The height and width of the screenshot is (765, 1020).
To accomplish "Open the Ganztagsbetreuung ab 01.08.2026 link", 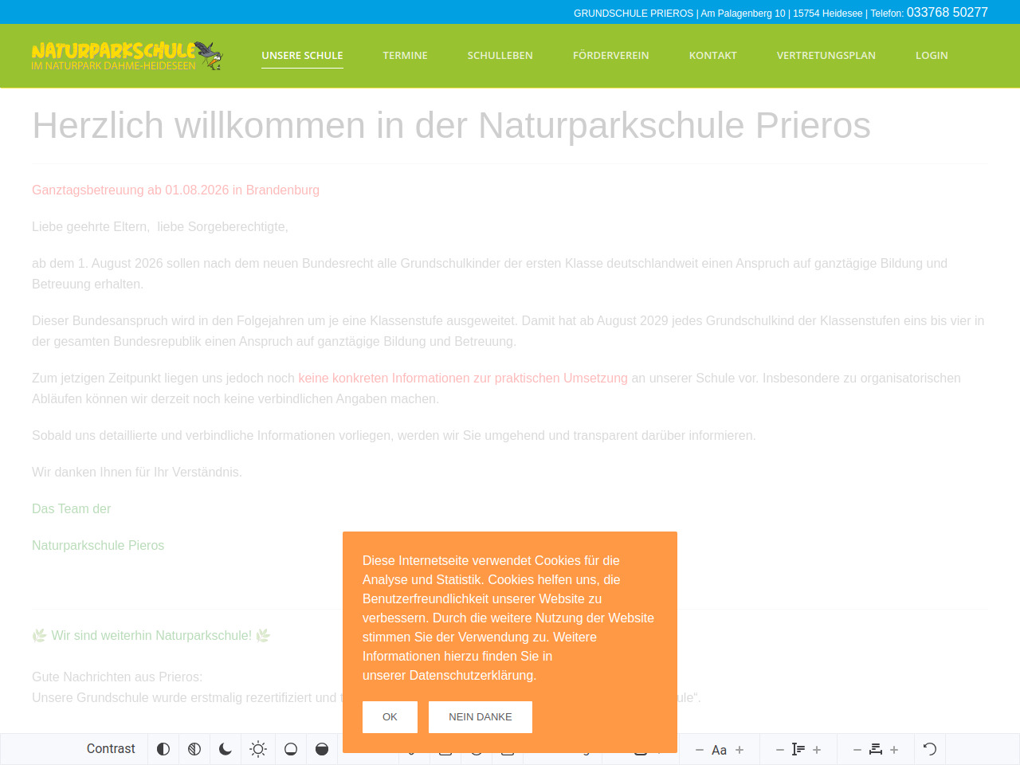I will [x=175, y=190].
